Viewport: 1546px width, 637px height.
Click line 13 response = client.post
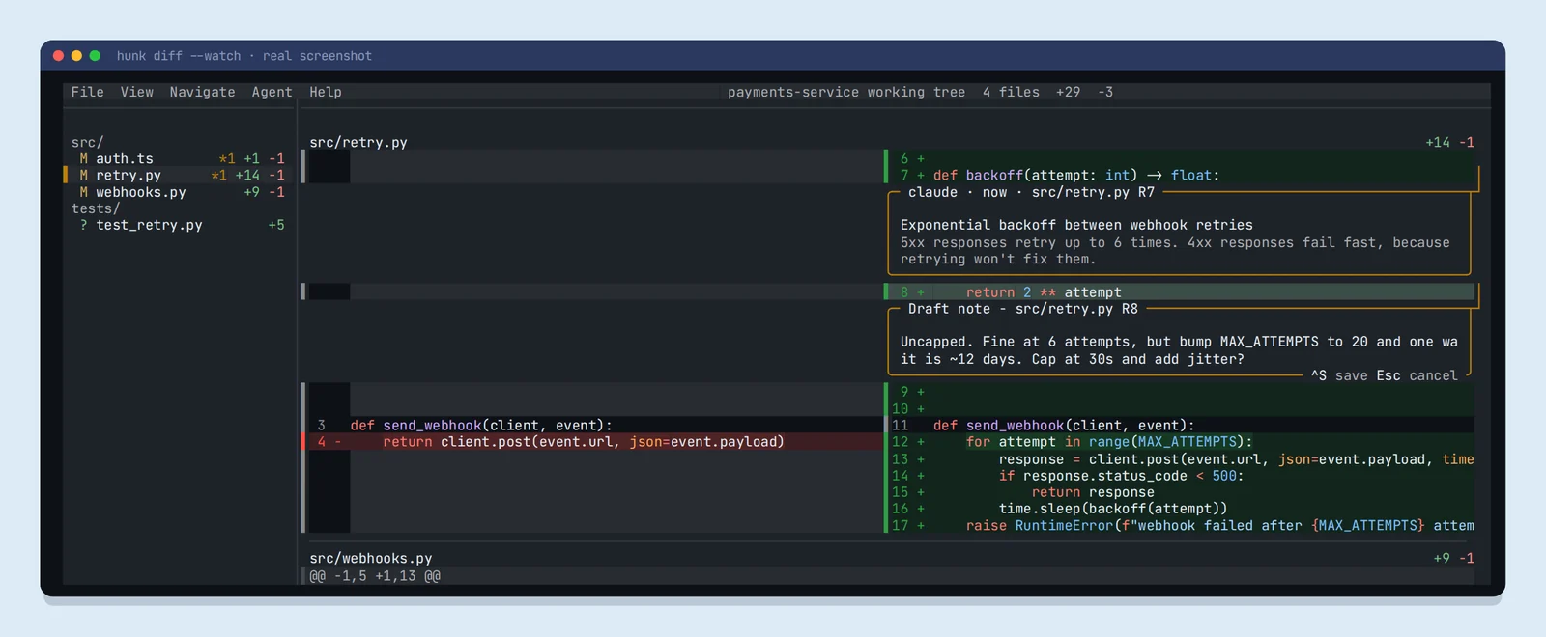coord(1181,459)
